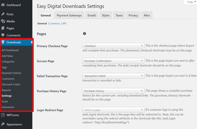
Task: Click the Posts pushpin icon
Action: coord(3,14)
